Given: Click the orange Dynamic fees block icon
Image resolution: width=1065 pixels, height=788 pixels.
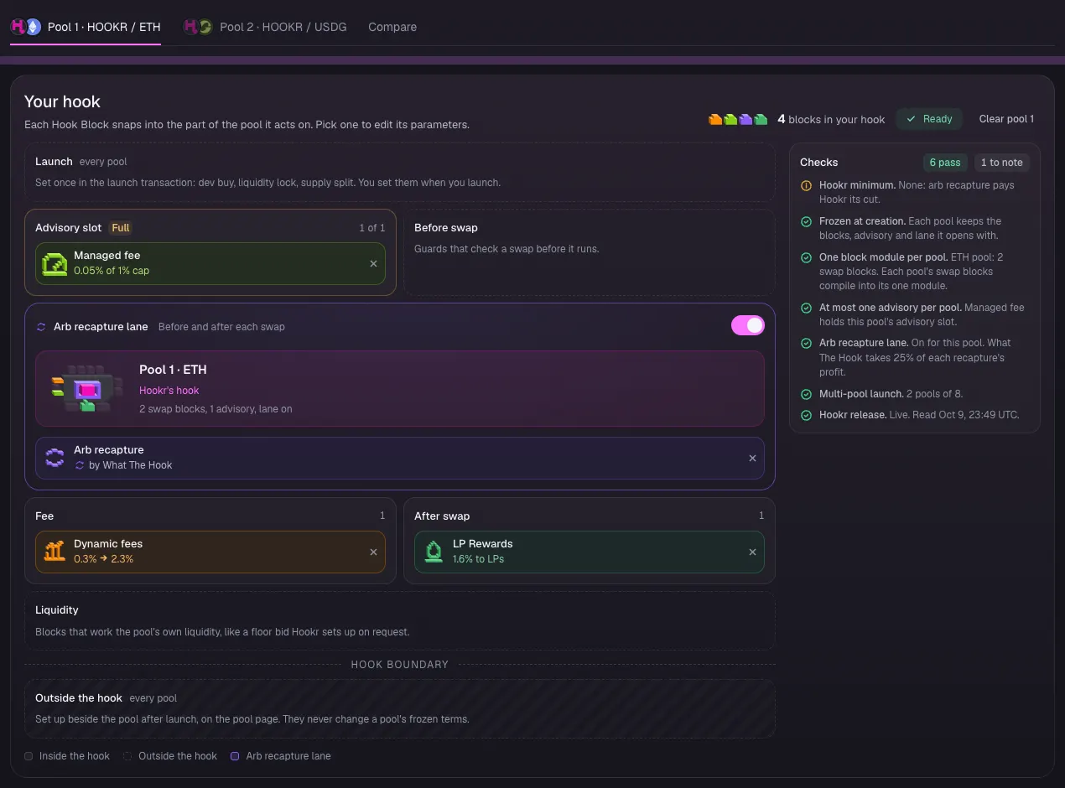Looking at the screenshot, I should pos(55,552).
